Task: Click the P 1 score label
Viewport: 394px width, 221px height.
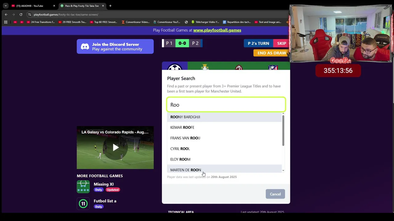Action: [x=169, y=43]
